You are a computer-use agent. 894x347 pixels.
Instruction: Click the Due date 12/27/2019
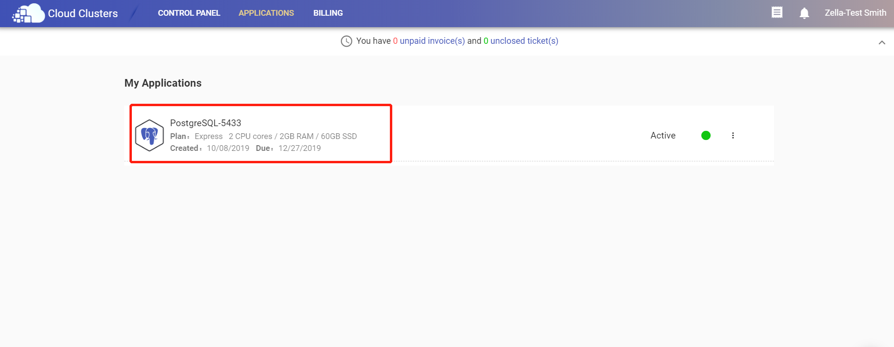click(x=299, y=148)
